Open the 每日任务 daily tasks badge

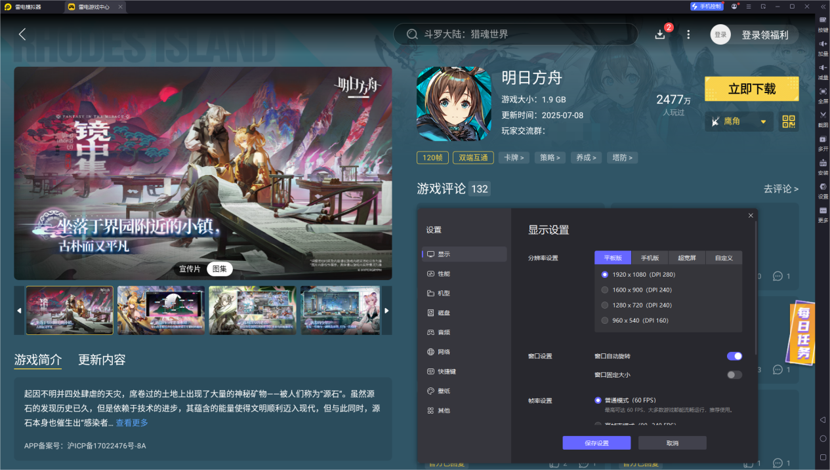point(802,333)
